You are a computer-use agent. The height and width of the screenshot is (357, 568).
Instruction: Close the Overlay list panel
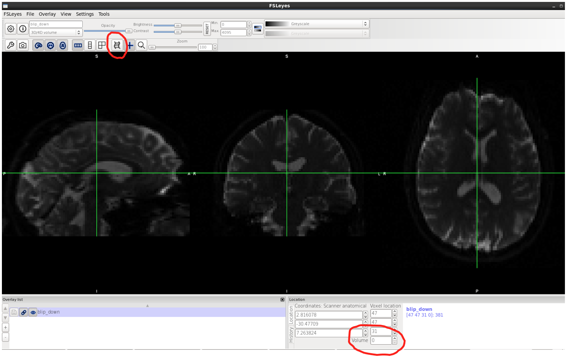(282, 300)
